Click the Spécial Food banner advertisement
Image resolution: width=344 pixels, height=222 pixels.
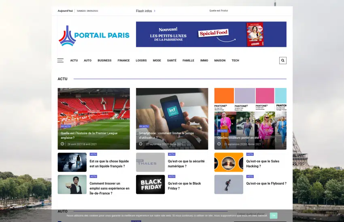point(211,34)
